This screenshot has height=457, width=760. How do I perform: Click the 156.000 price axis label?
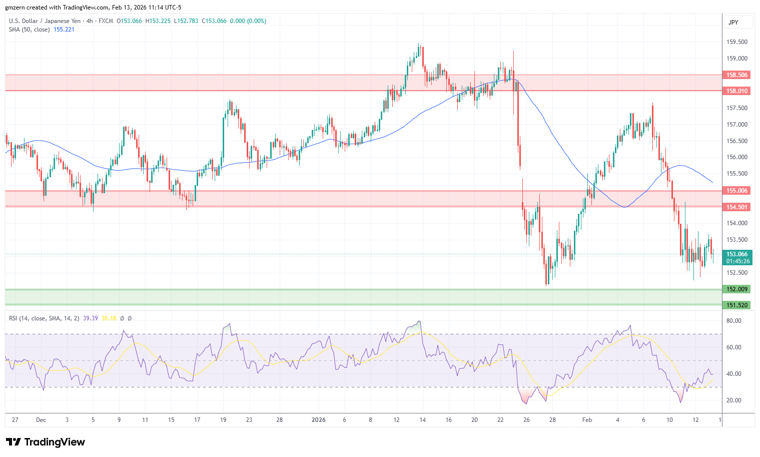point(737,157)
